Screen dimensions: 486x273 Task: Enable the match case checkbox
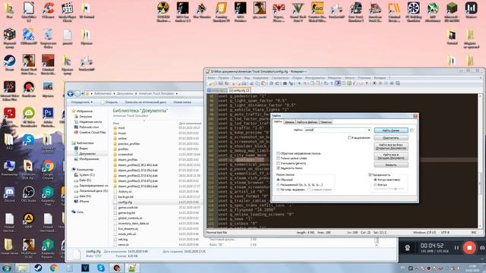[x=279, y=163]
